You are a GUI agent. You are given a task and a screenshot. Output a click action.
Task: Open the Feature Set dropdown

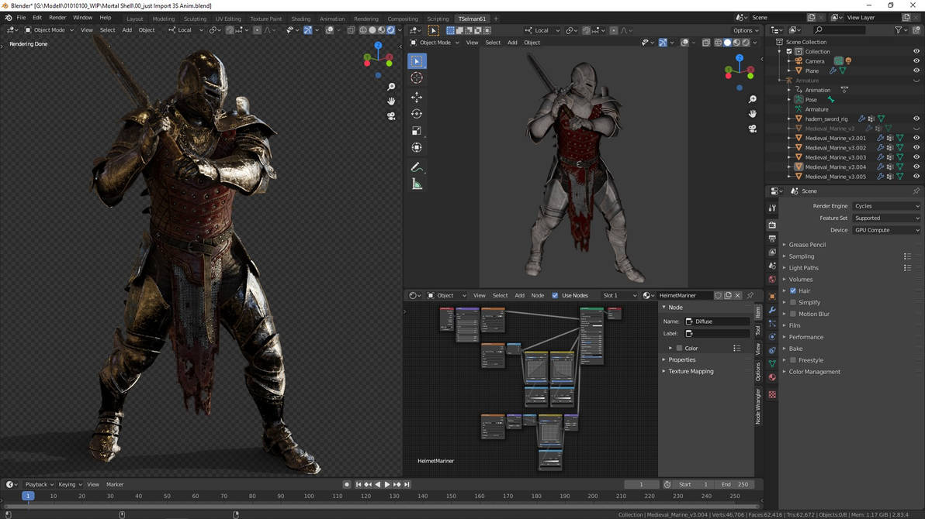pyautogui.click(x=886, y=218)
